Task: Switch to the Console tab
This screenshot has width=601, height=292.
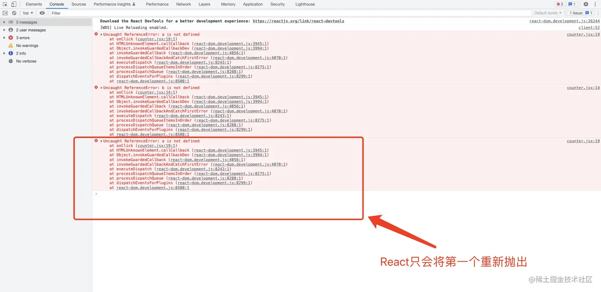Action: 57,4
